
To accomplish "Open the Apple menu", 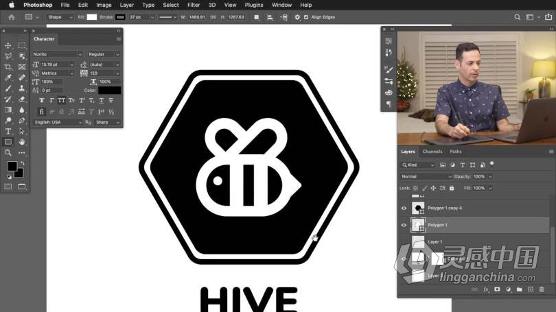I will coord(12,5).
